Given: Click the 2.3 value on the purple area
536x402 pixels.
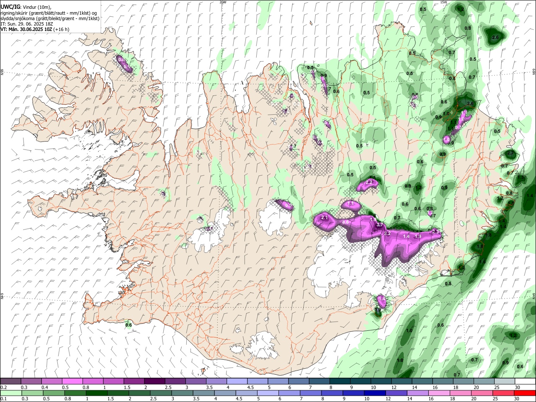Looking at the screenshot, I should pyautogui.click(x=435, y=231).
